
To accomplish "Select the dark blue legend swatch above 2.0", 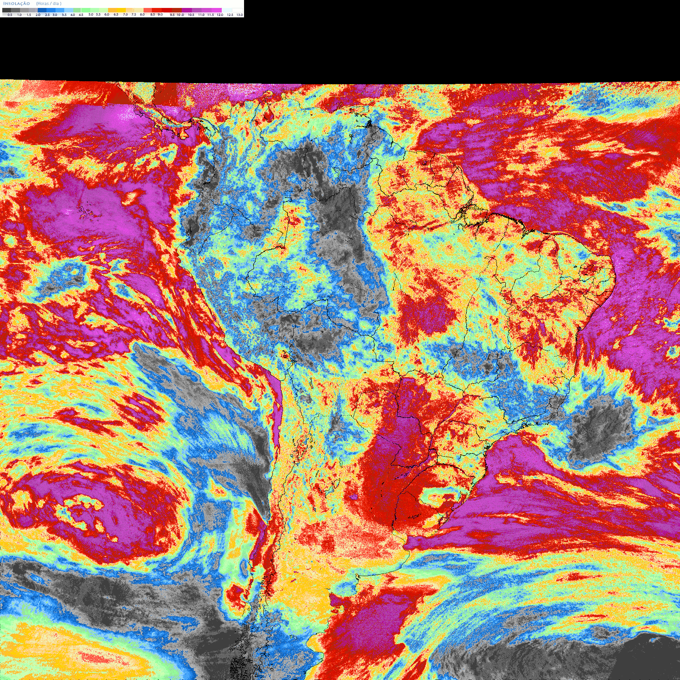I will 42,10.
